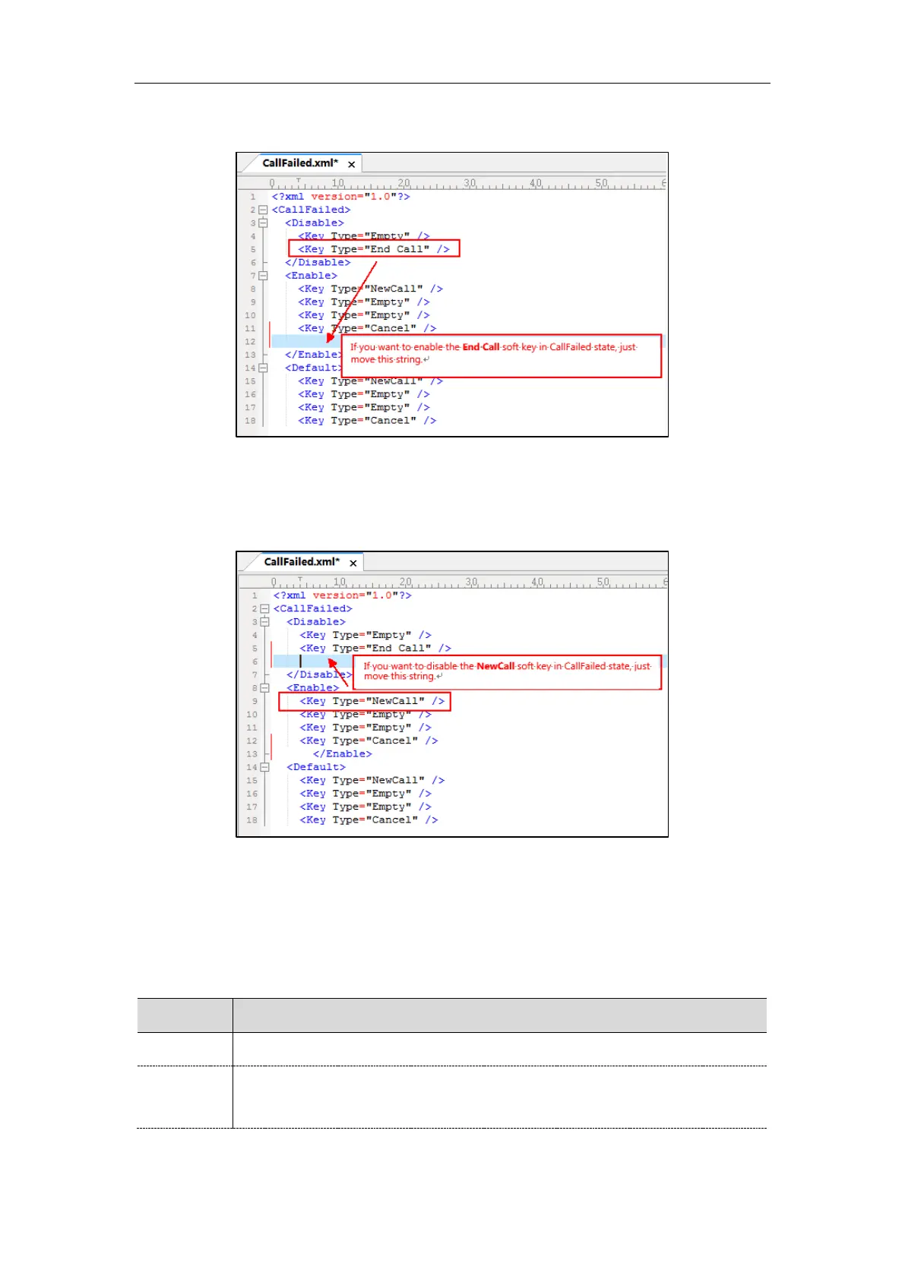Click the xml version line in the End-Call note editor

(341, 197)
